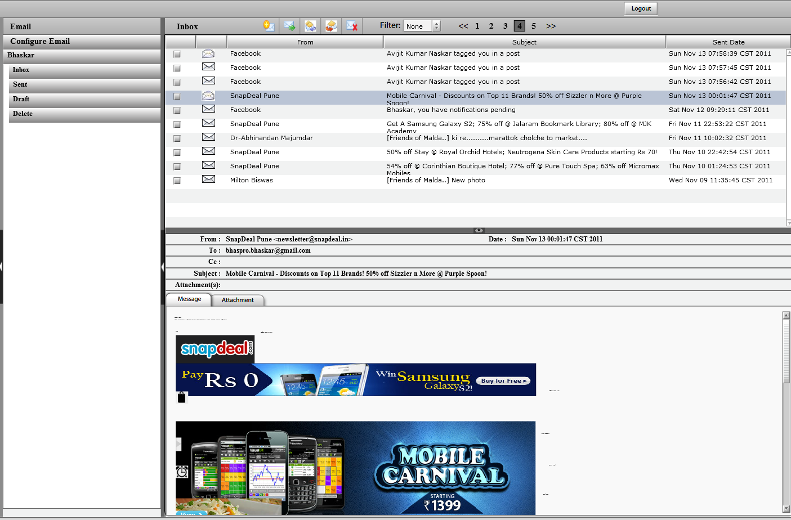Open the Sent folder in sidebar
This screenshot has width=791, height=520.
pyautogui.click(x=20, y=84)
